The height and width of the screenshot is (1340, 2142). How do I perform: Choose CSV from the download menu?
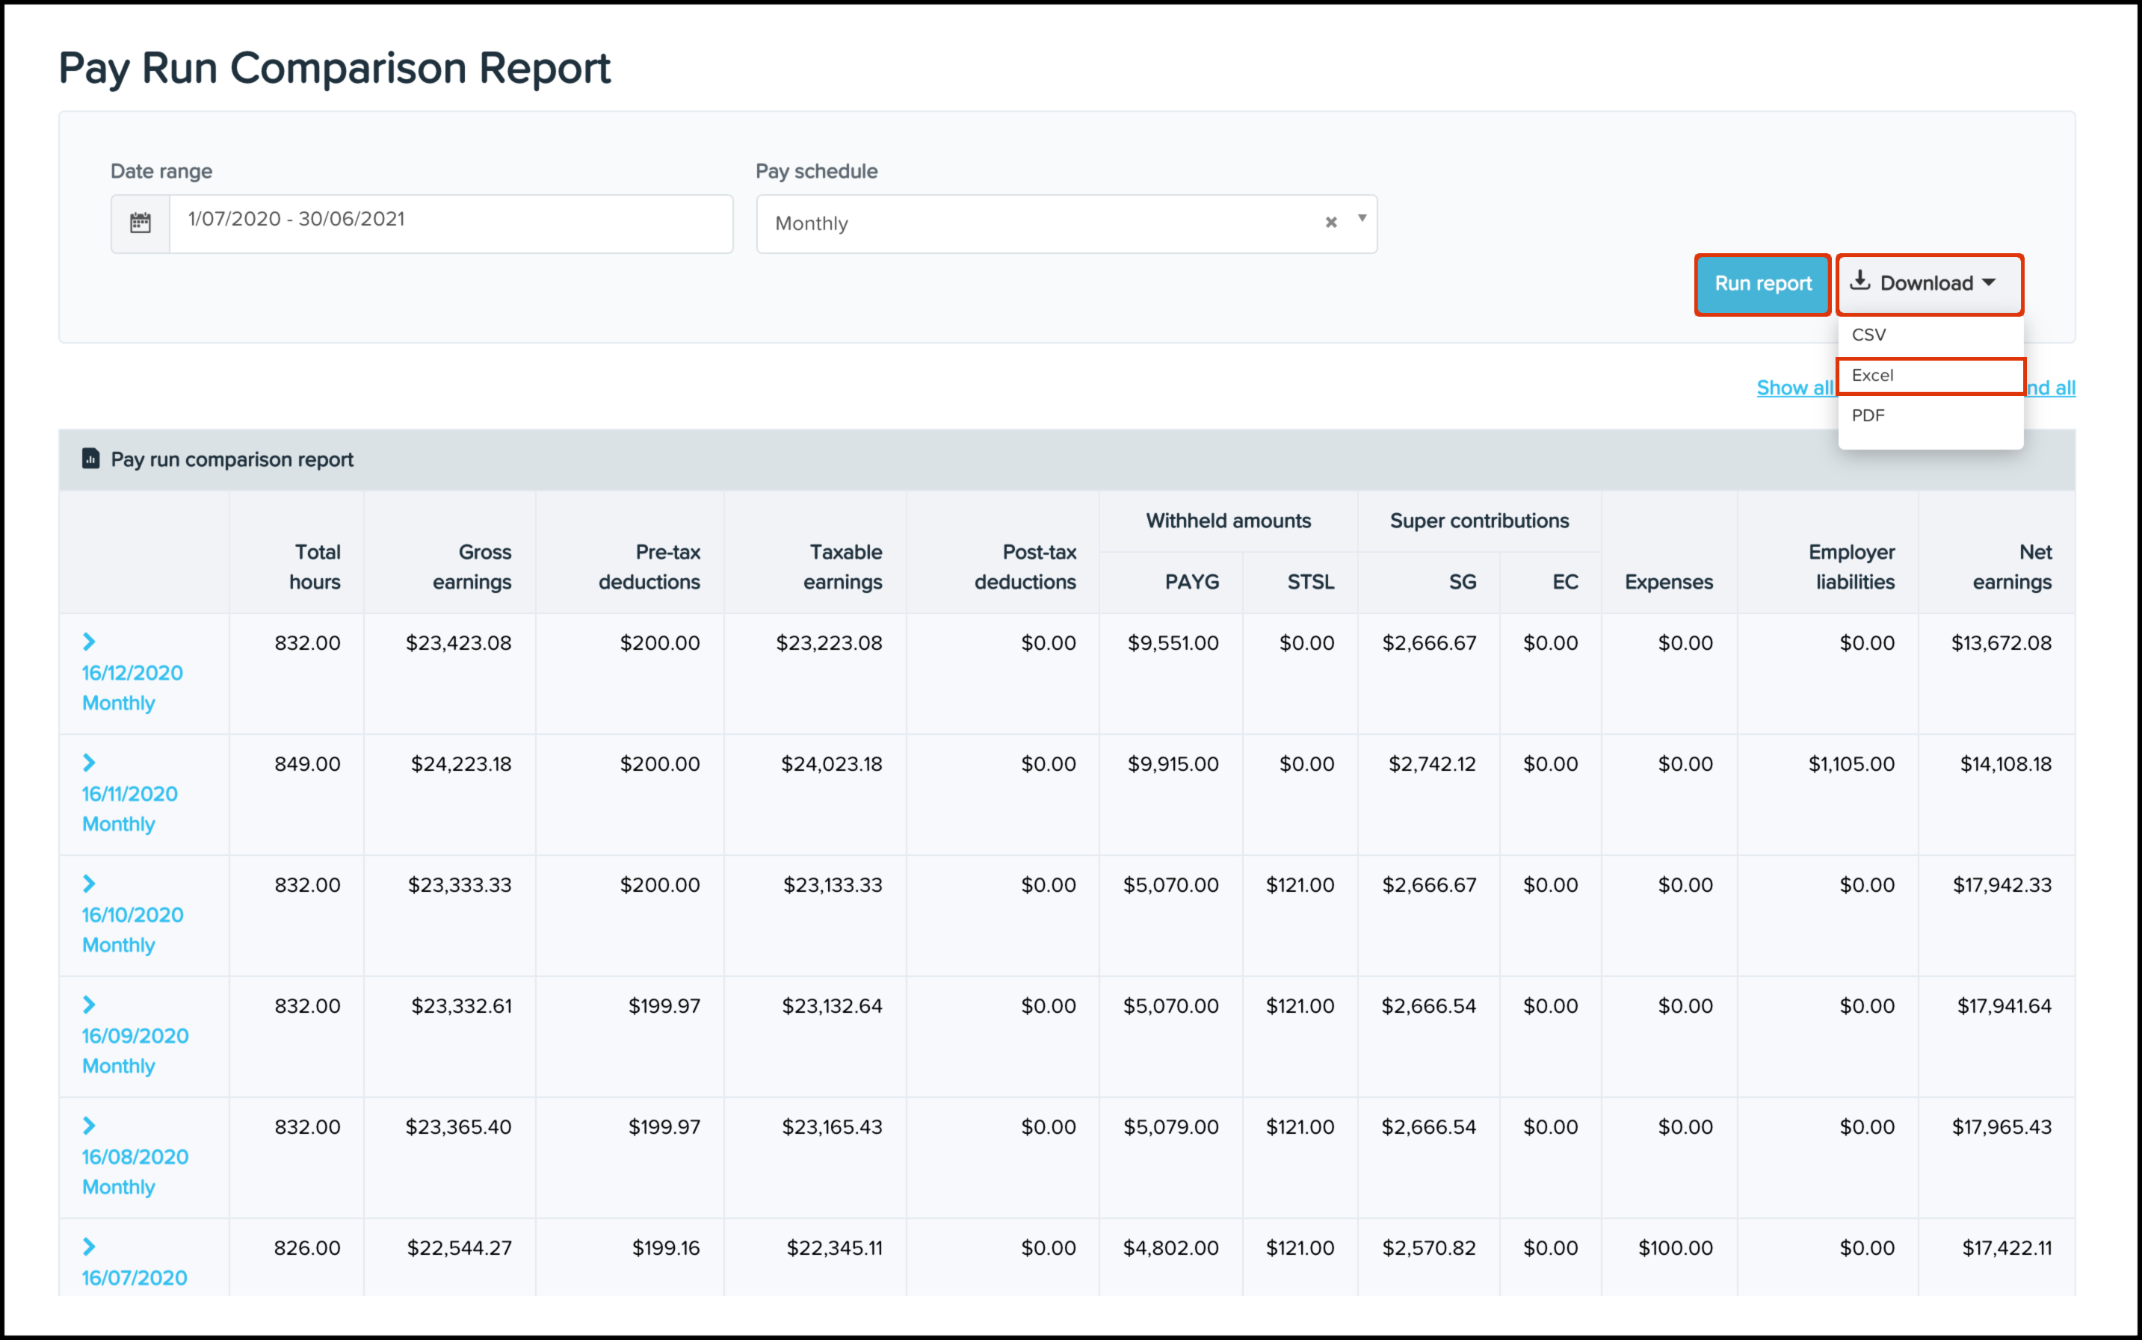point(1868,335)
